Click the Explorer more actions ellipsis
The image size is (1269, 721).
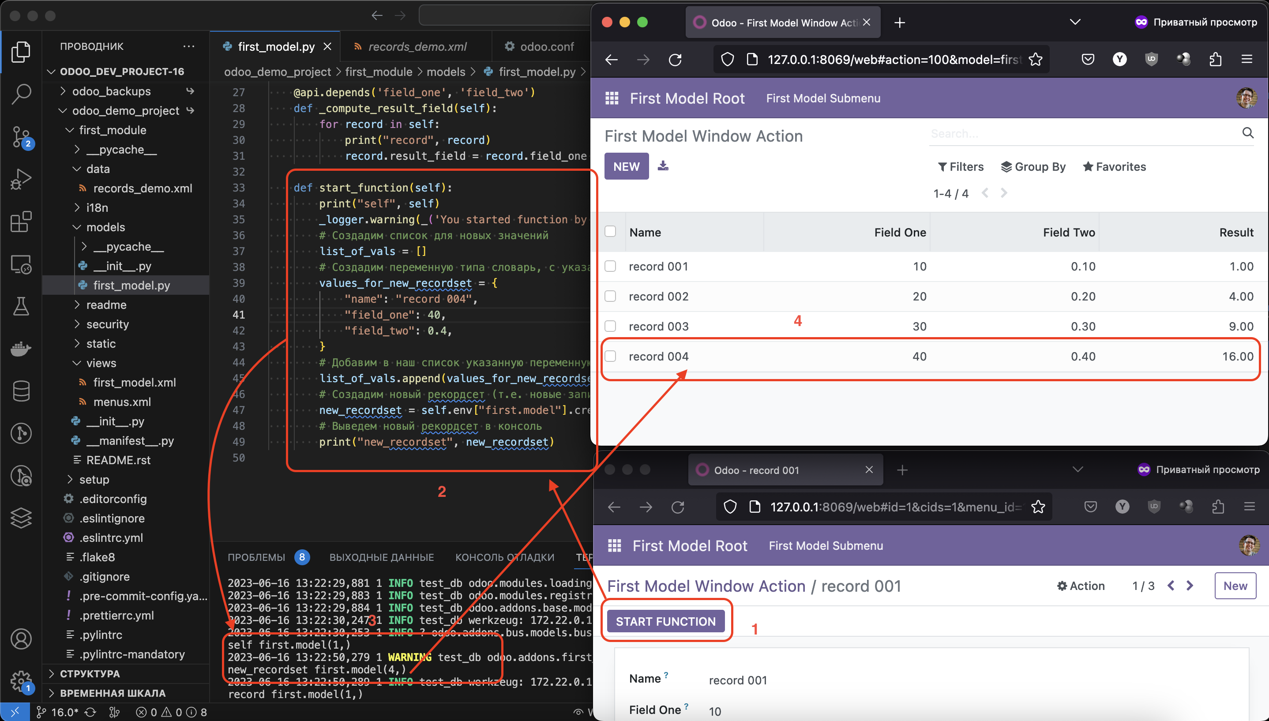189,46
